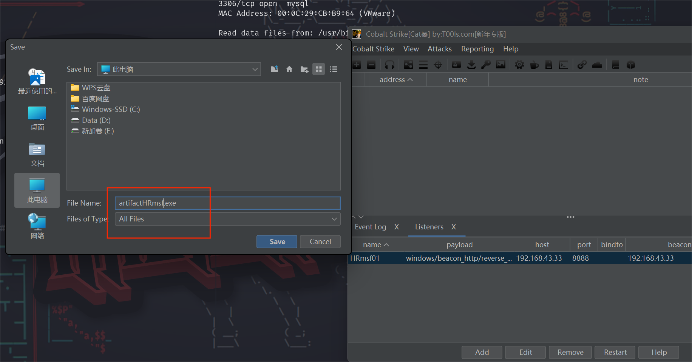Click the Connect to team server plus icon

pyautogui.click(x=357, y=65)
